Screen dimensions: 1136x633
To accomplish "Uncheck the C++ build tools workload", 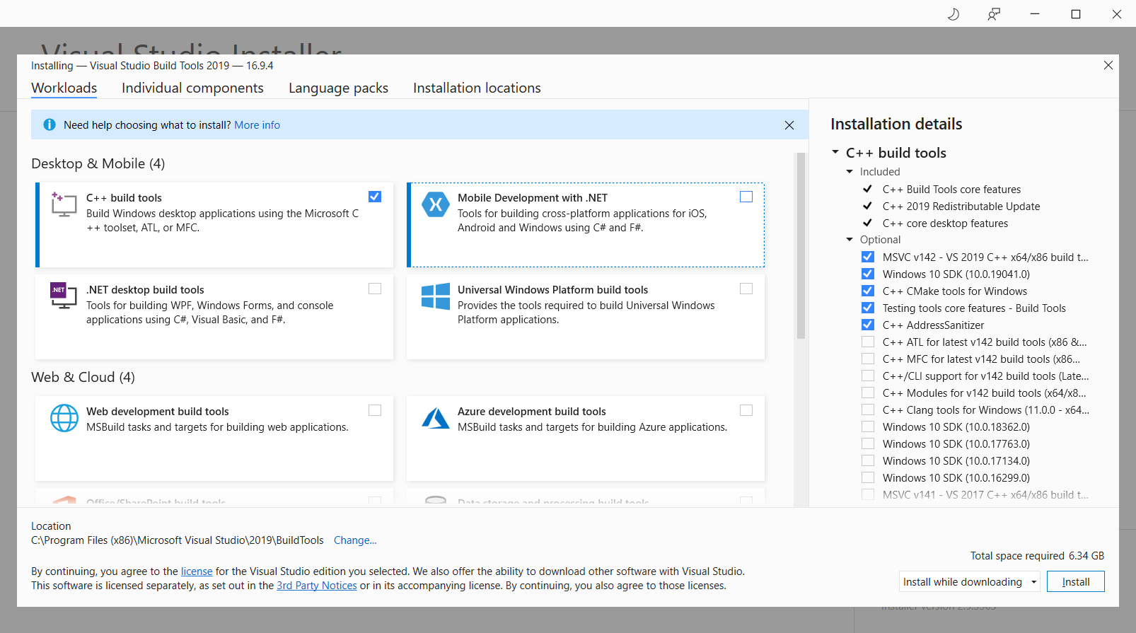I will point(375,197).
